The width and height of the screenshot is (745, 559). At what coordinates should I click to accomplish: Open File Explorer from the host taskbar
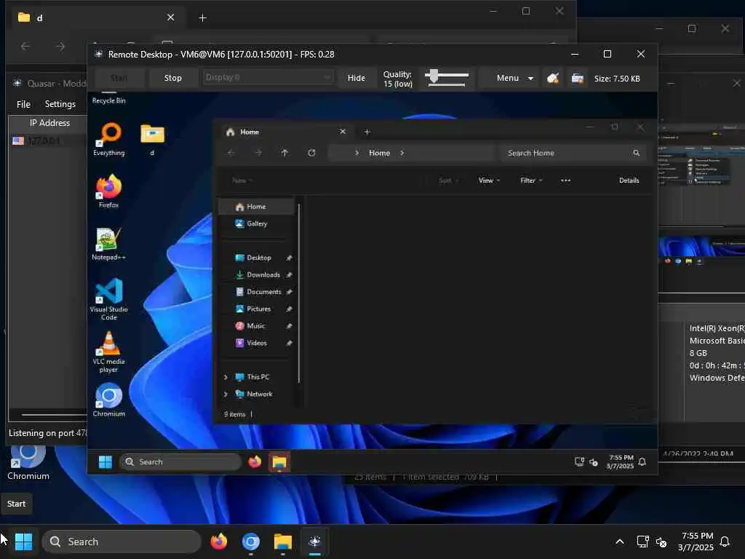pyautogui.click(x=283, y=542)
